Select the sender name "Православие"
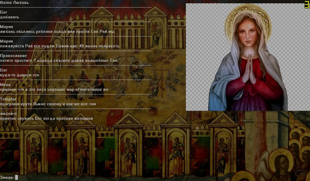The image size is (310, 181). point(13,56)
